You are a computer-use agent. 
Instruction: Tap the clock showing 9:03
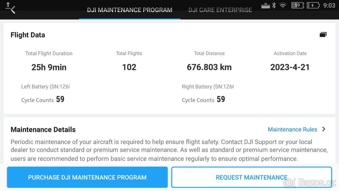click(x=329, y=5)
